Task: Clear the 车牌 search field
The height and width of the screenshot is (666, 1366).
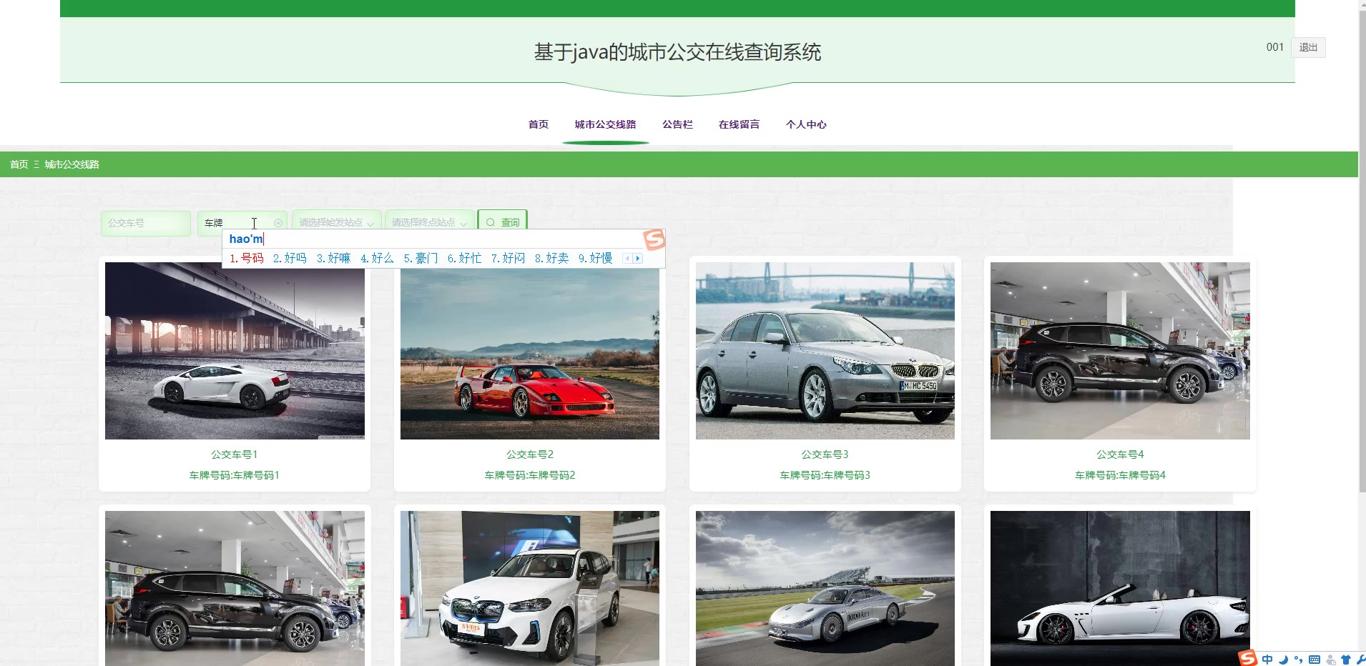Action: [278, 223]
